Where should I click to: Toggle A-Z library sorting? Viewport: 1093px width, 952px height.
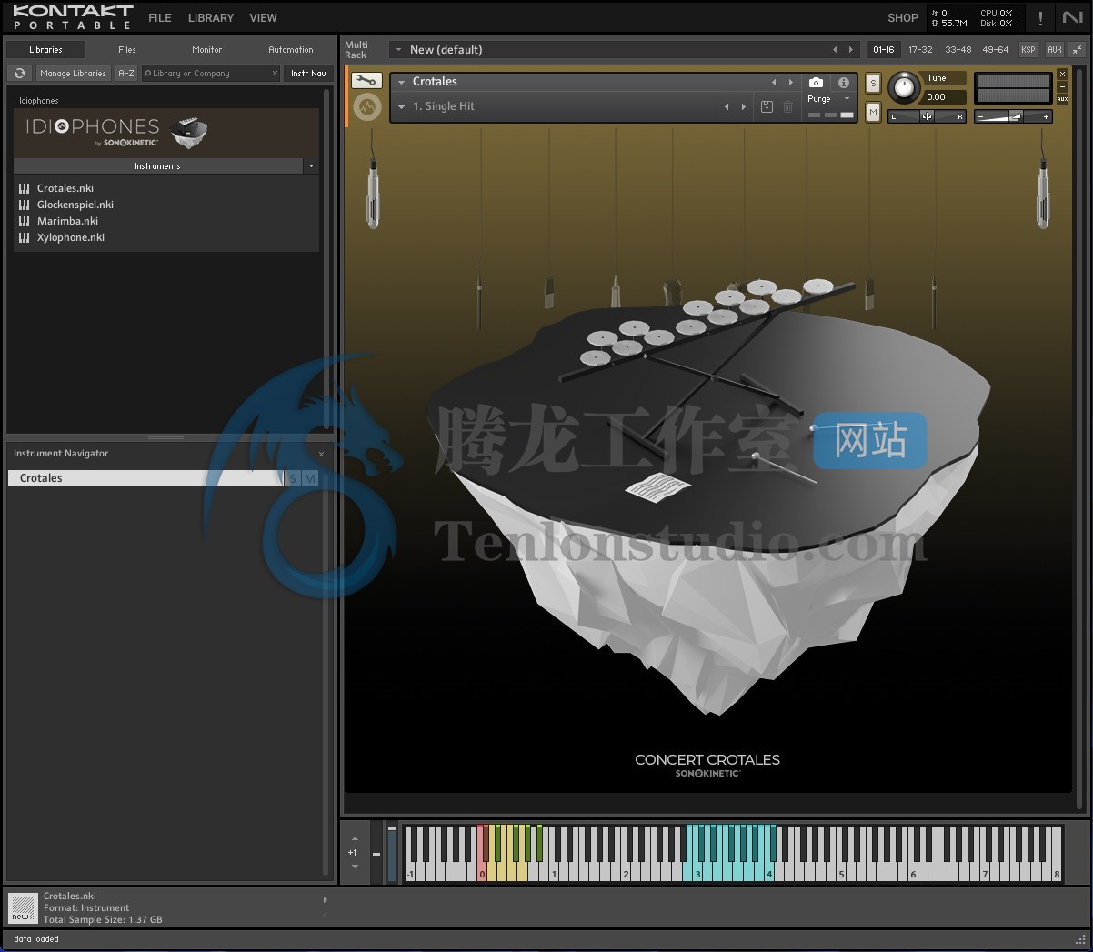tap(126, 74)
